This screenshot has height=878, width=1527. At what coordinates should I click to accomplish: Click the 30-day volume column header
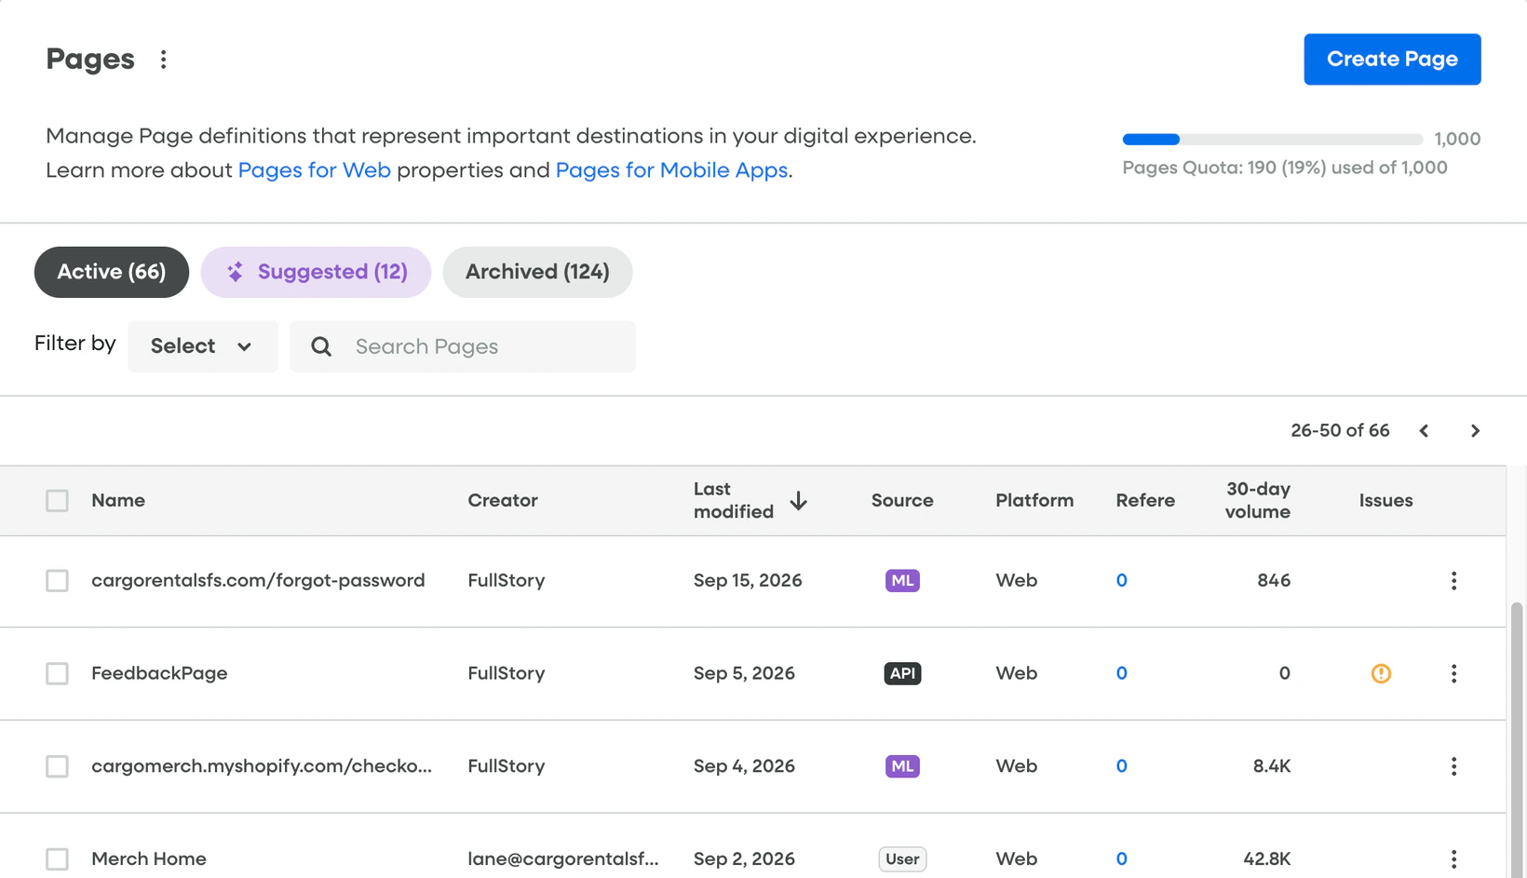point(1258,501)
